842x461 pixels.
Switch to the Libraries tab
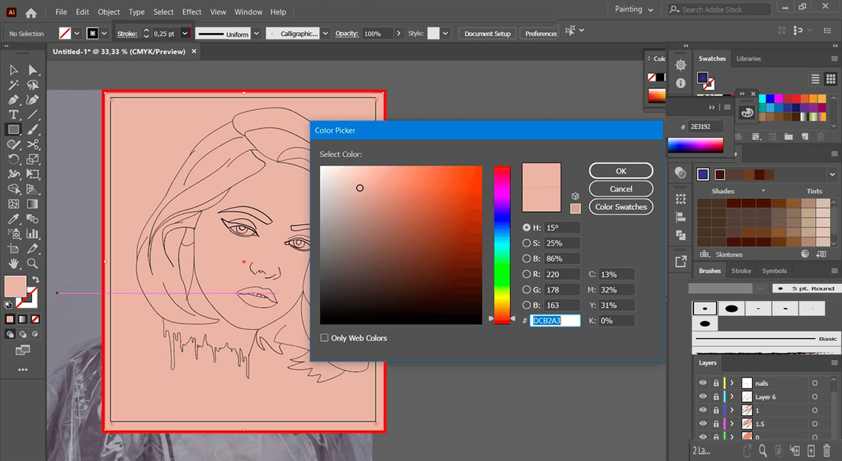click(749, 58)
